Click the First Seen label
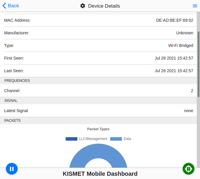 tap(14, 58)
